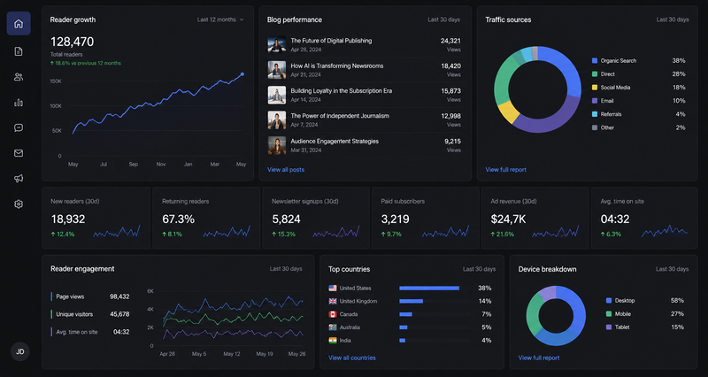Screen dimensions: 708x377
Task: Select the Returning readers stat card
Action: (206, 218)
